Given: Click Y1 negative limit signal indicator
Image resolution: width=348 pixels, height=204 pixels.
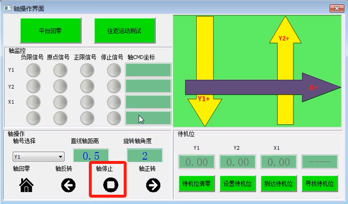Looking at the screenshot, I should (33, 71).
